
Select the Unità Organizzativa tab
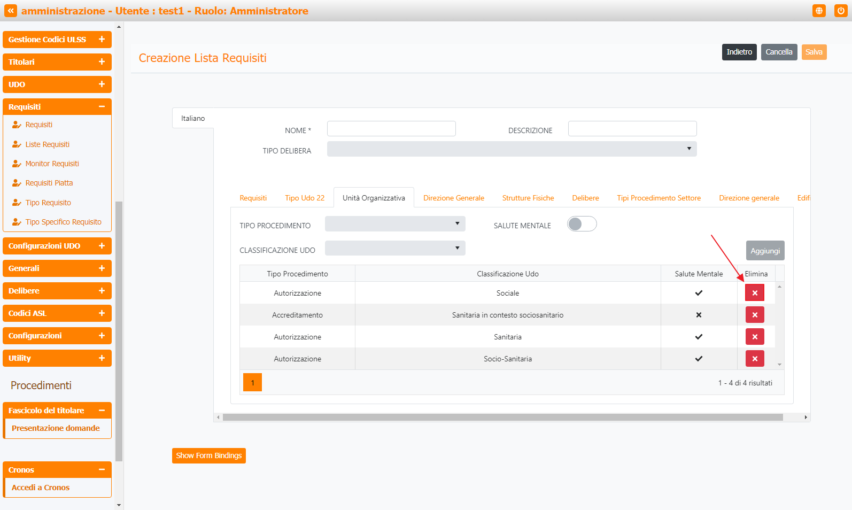pyautogui.click(x=374, y=198)
